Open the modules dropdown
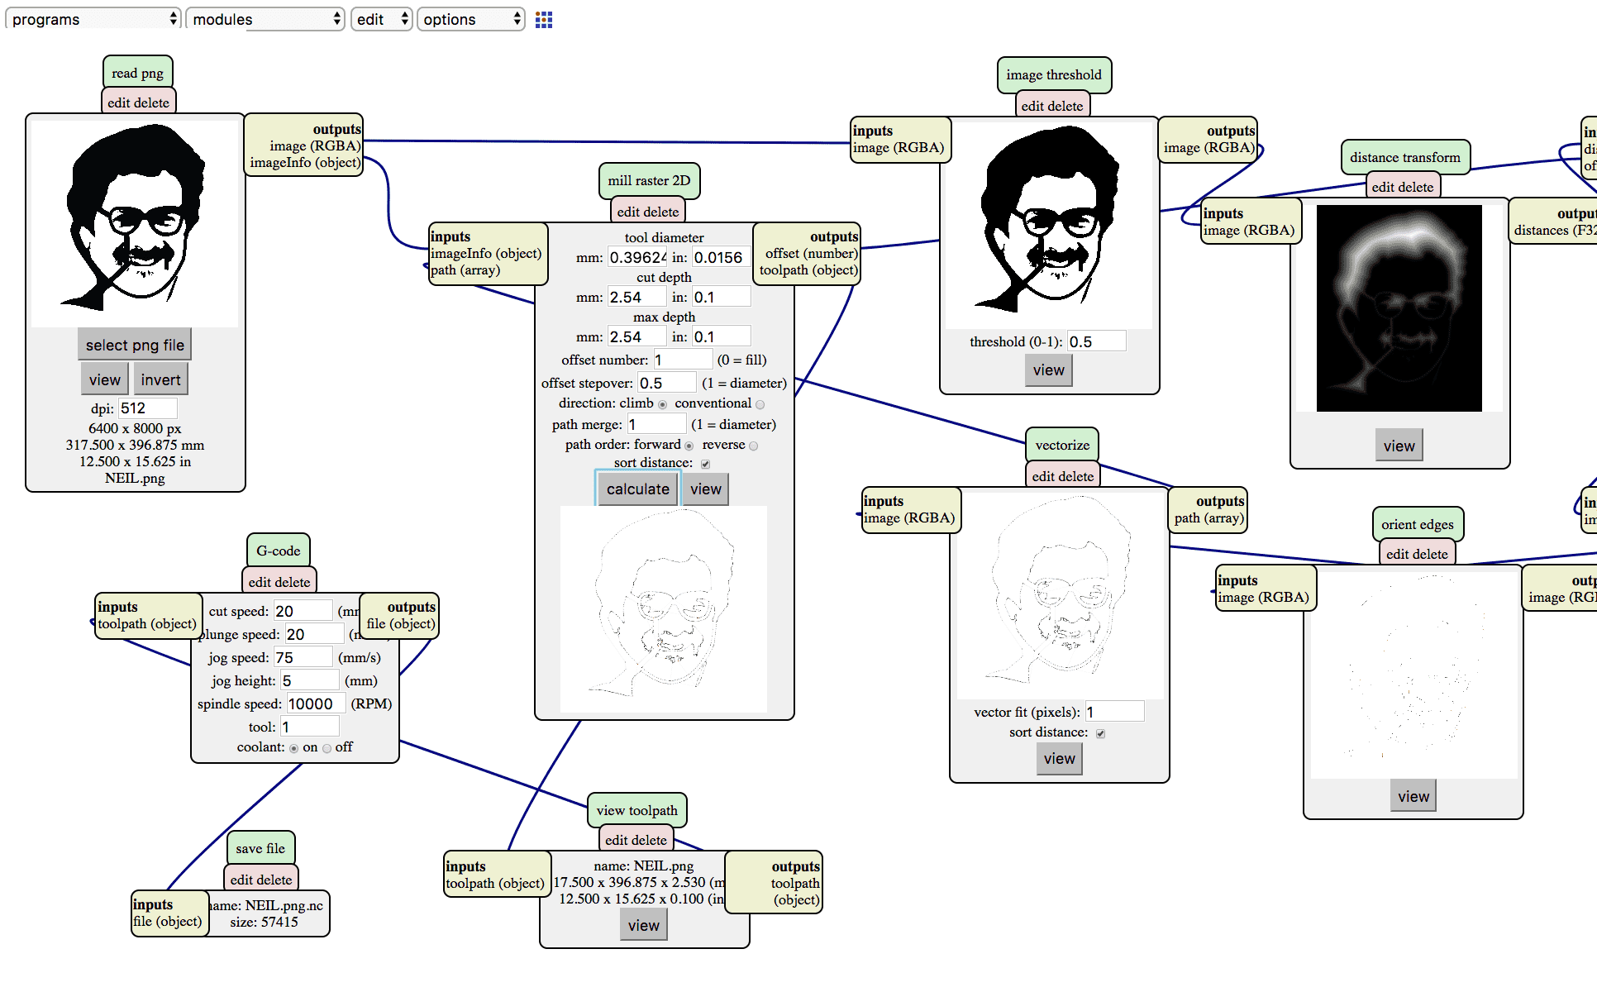 [265, 19]
